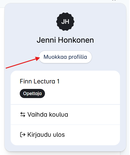Select the Vaihda koulua menu entry

click(x=65, y=114)
